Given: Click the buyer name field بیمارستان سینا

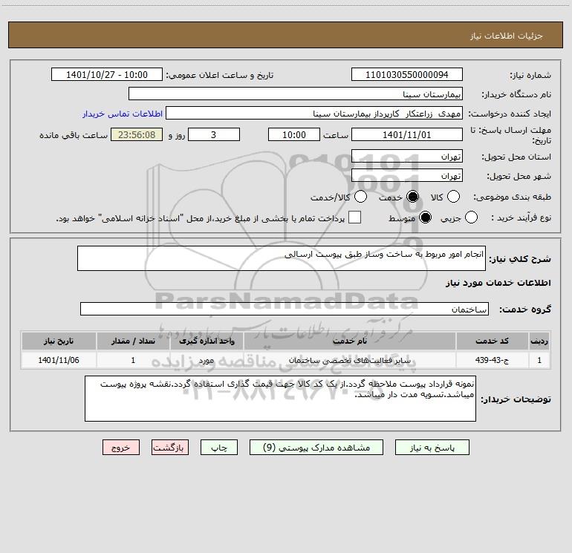Looking at the screenshot, I should pos(296,94).
